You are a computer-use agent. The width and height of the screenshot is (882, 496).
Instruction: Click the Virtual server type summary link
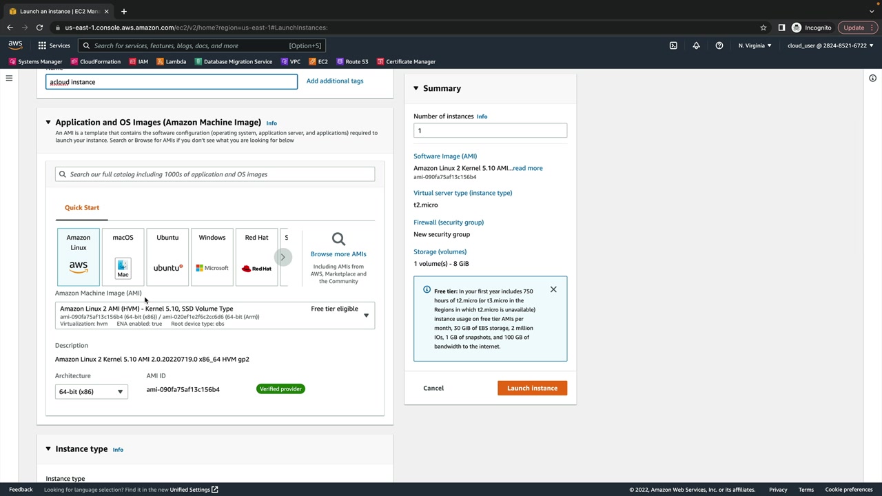tap(463, 193)
